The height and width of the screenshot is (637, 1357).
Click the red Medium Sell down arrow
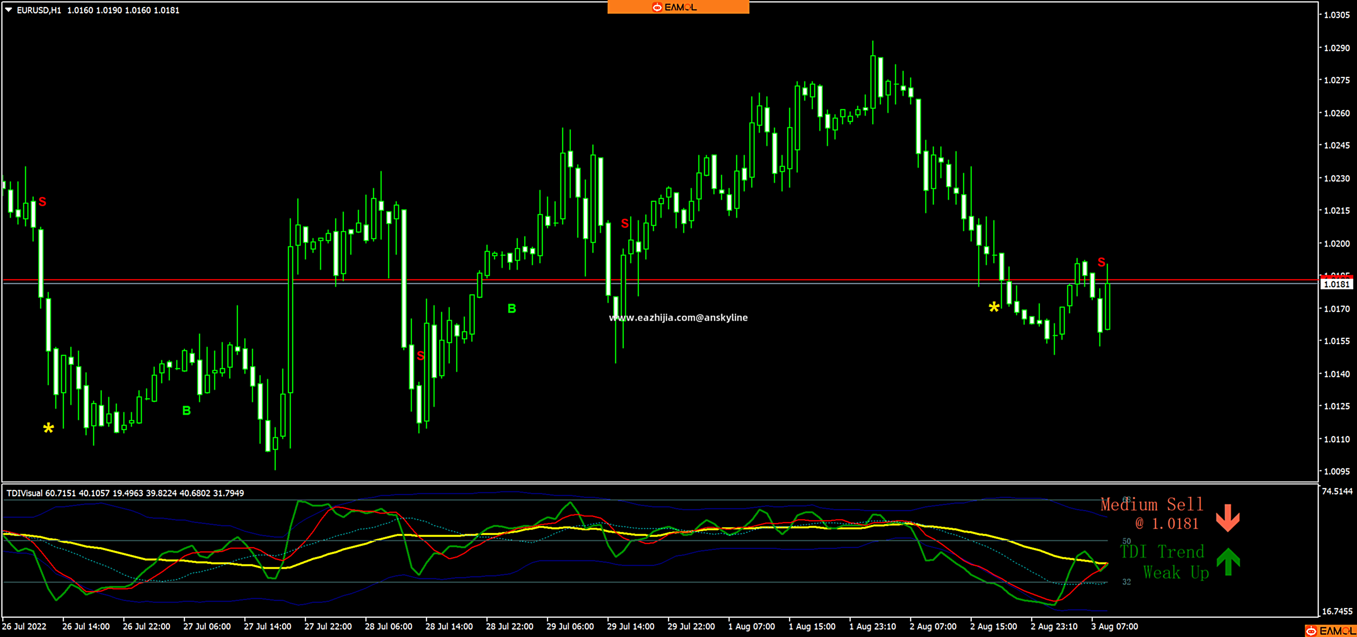1227,518
